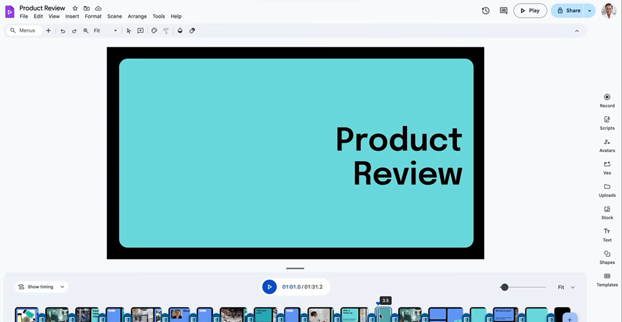Click the Redo arrow

[x=74, y=31]
